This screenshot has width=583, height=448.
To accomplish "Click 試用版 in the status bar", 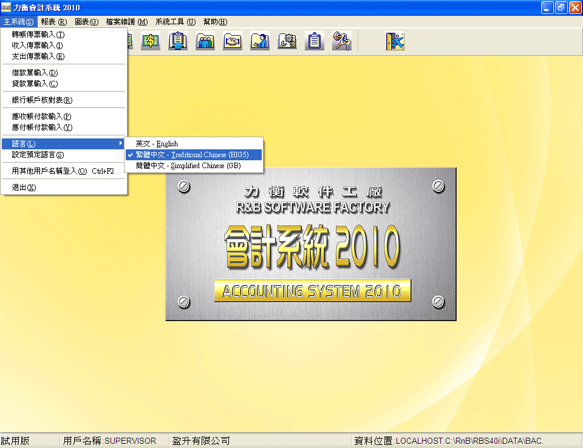I will click(15, 441).
